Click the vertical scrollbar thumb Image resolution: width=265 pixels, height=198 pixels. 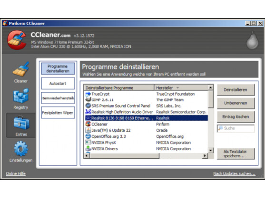211,99
